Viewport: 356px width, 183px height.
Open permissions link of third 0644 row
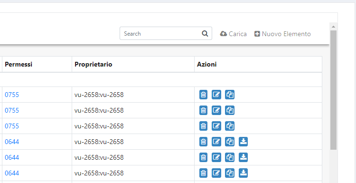pos(12,173)
